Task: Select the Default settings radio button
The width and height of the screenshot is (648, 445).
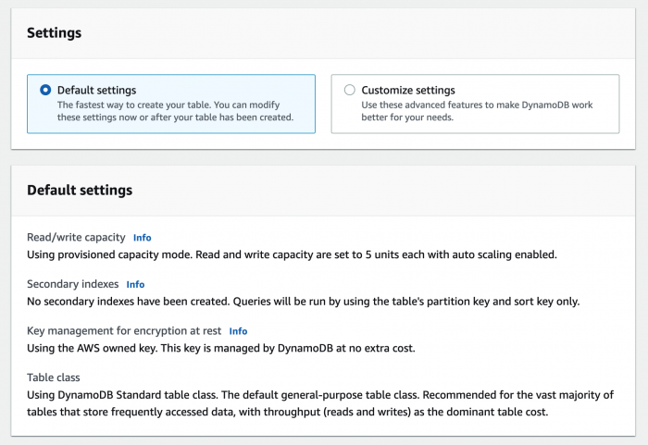Action: (45, 91)
